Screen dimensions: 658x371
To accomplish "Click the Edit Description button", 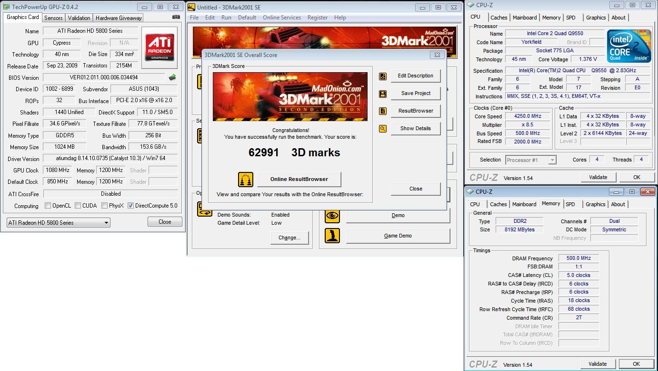I will 416,76.
